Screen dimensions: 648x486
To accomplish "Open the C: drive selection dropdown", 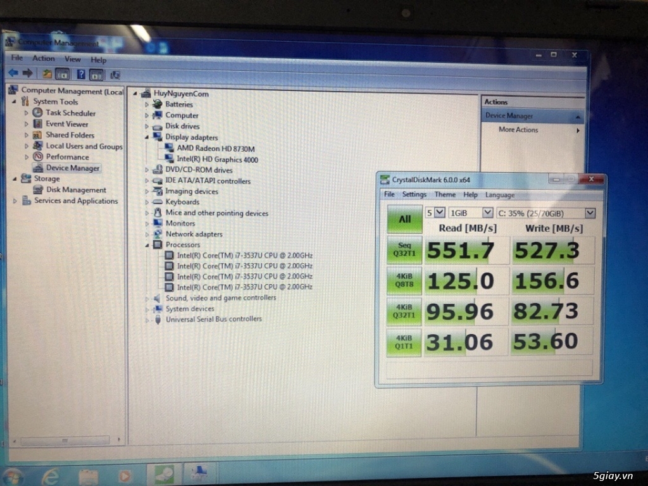I will pyautogui.click(x=545, y=213).
